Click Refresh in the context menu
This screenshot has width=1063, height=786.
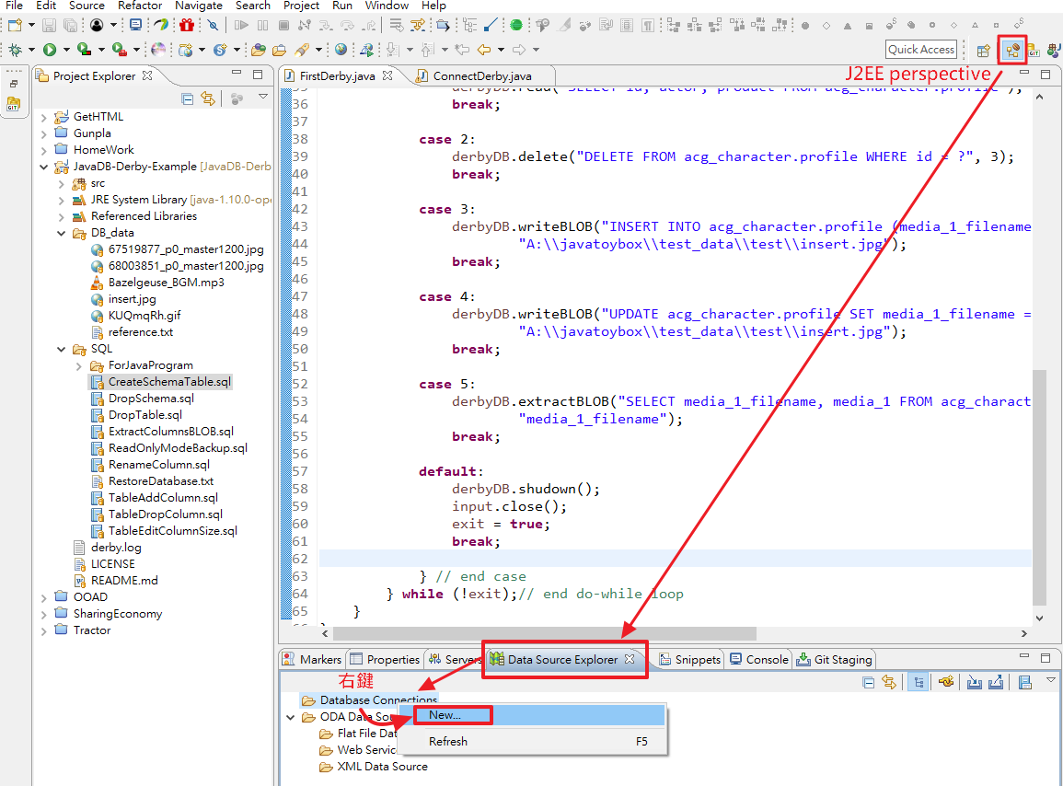tap(448, 741)
